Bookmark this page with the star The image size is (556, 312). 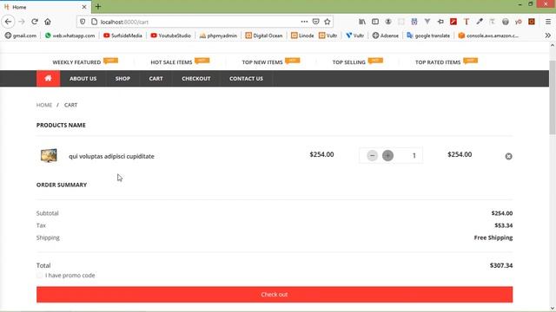(x=328, y=22)
